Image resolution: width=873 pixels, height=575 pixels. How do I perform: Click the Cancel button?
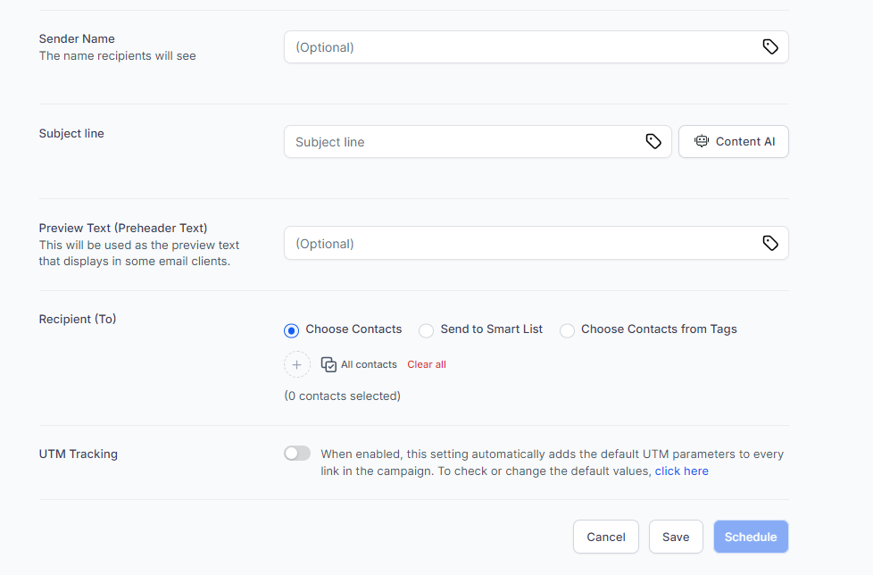tap(605, 537)
